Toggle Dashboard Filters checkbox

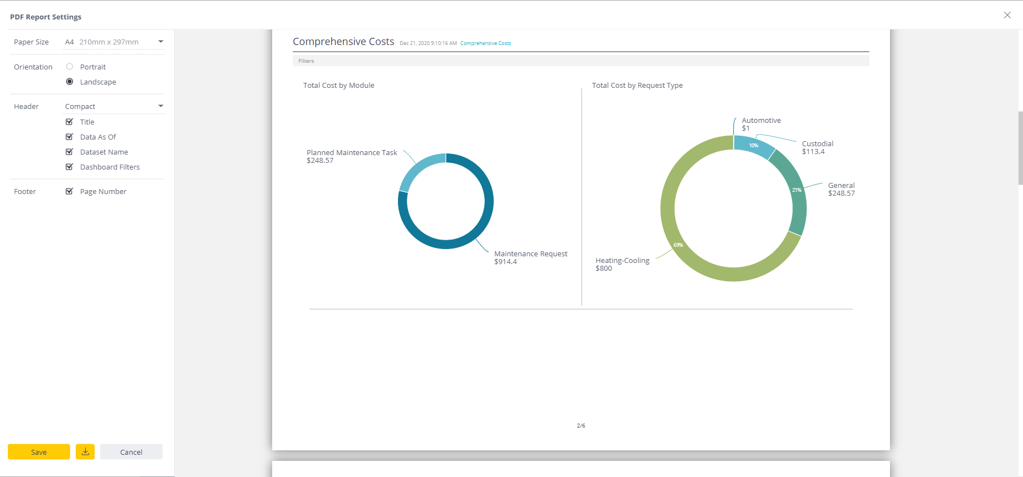(70, 167)
